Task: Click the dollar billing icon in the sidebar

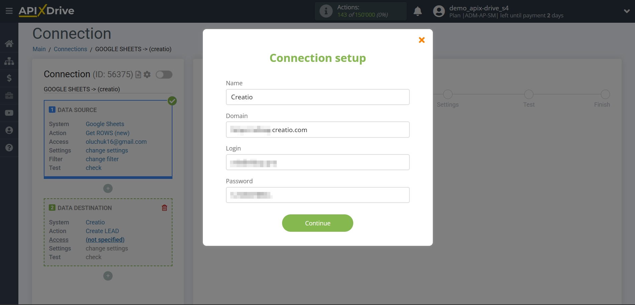Action: click(x=9, y=78)
